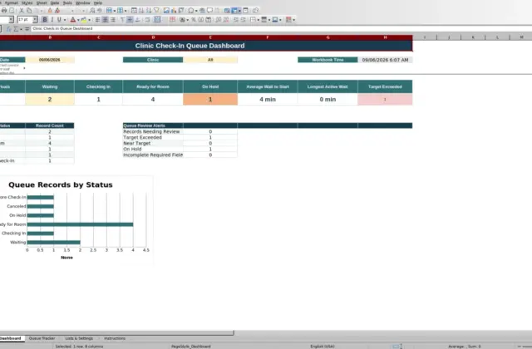Click the Split Window icon
This screenshot has height=349, width=532.
[x=246, y=11]
